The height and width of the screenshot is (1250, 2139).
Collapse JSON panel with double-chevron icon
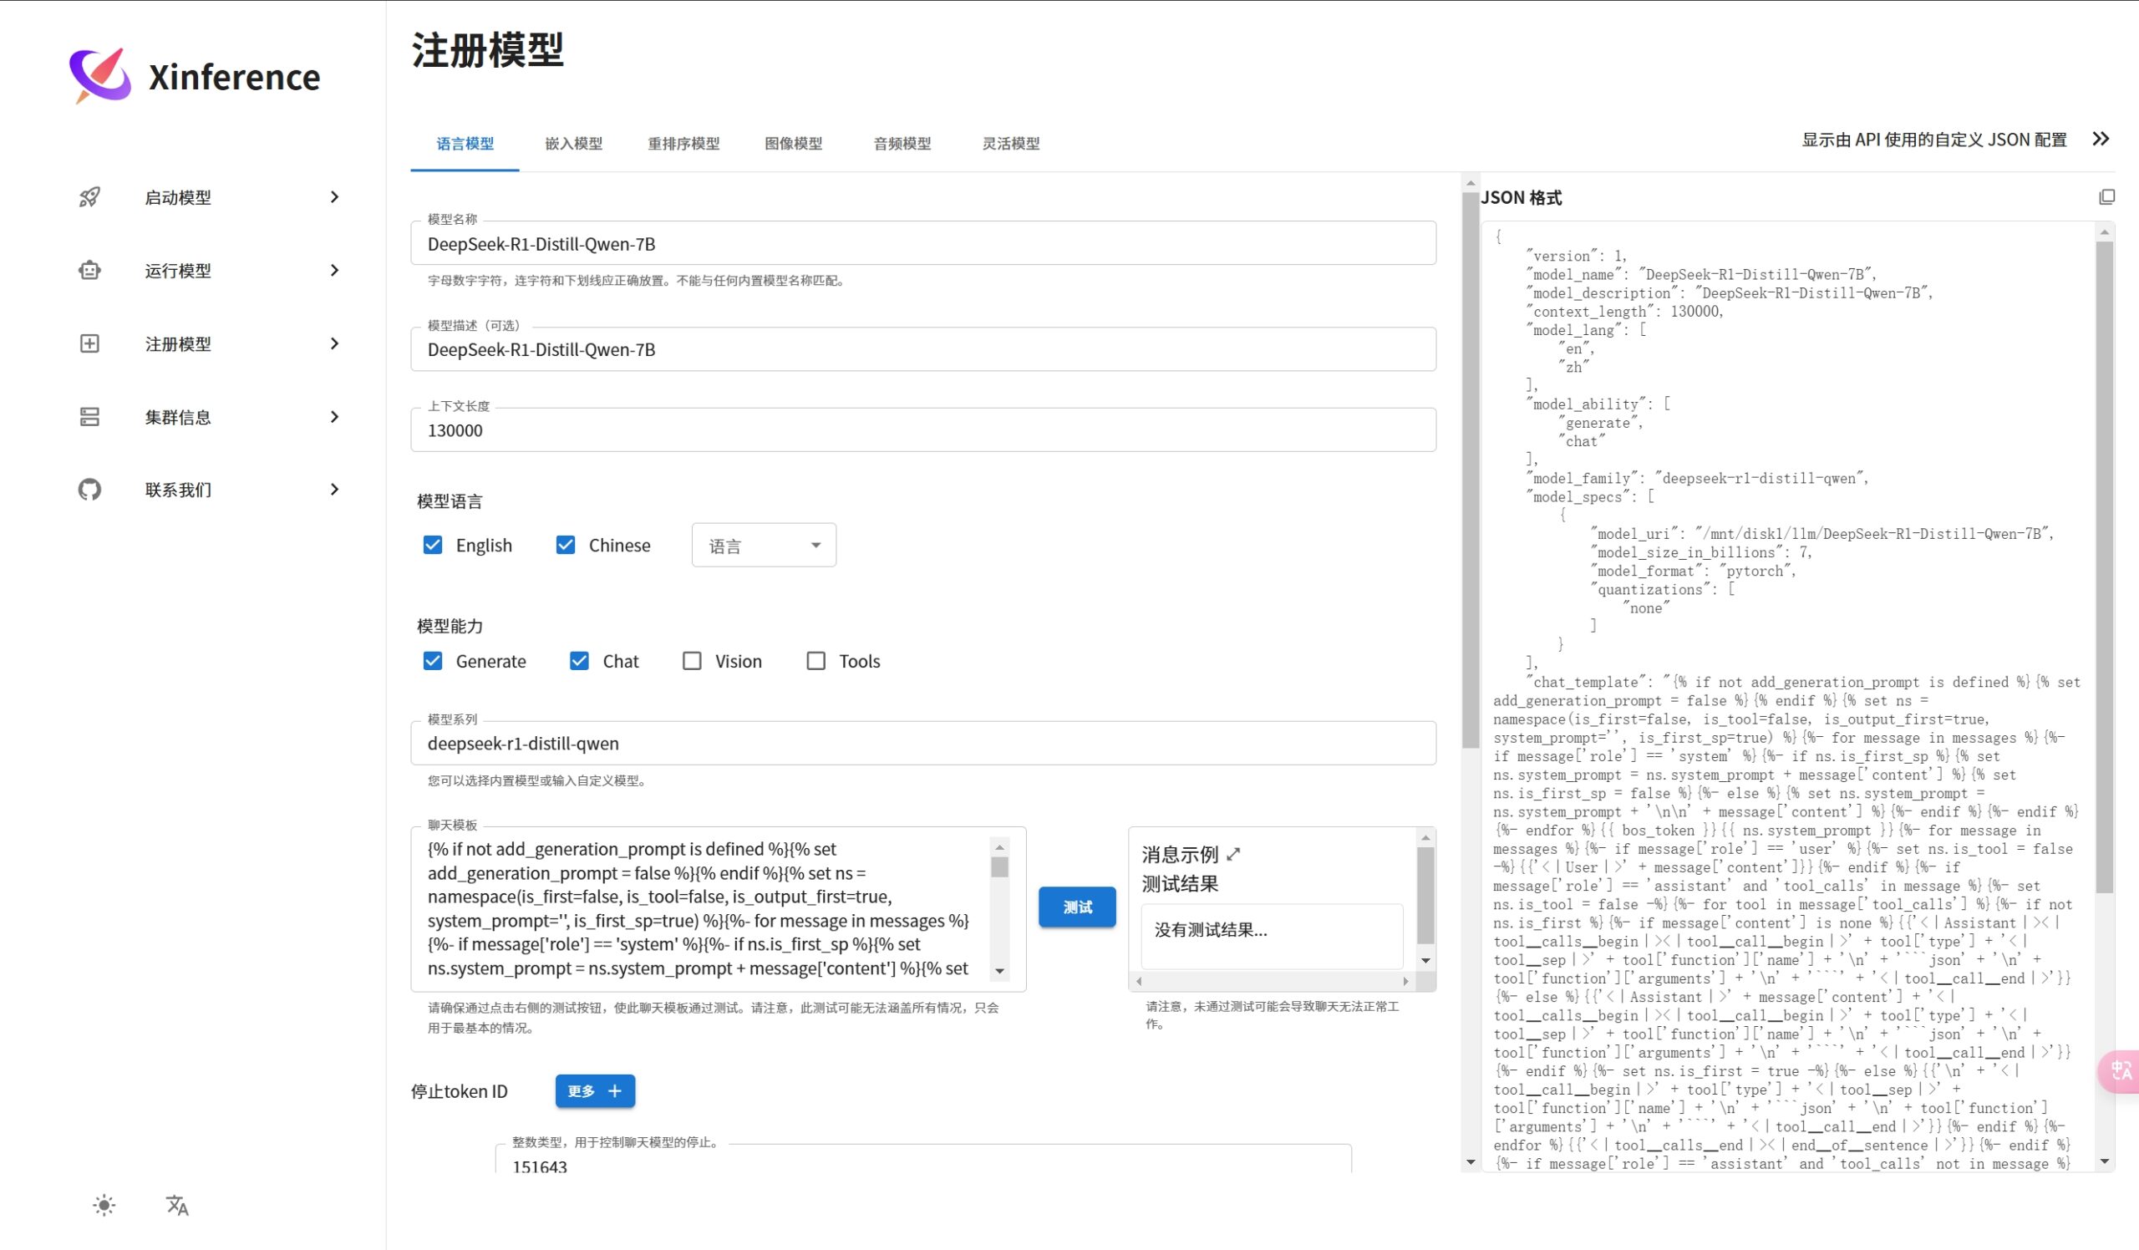tap(2101, 139)
